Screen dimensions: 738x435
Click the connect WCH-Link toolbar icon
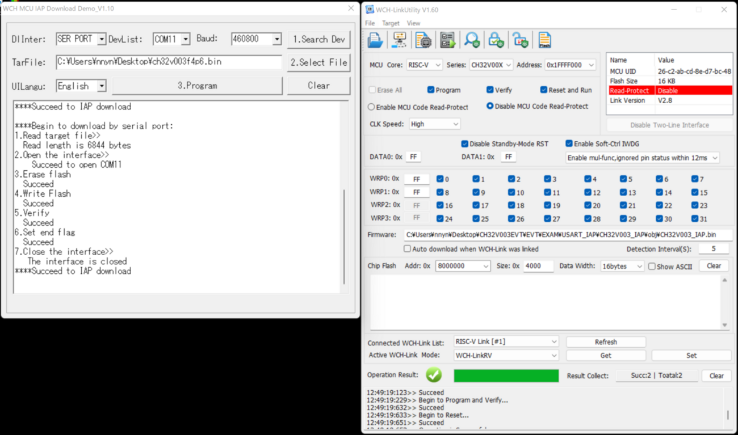[x=399, y=40]
